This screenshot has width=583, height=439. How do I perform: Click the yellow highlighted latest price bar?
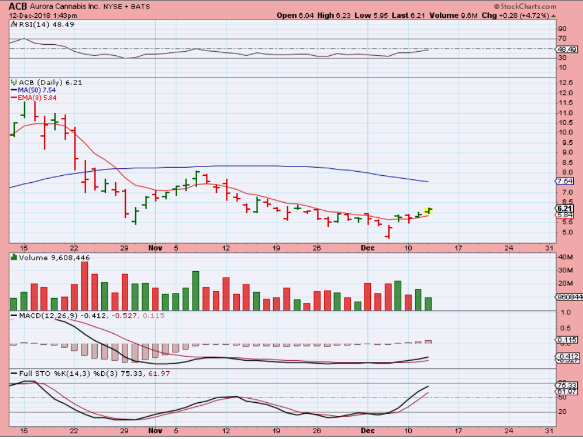coord(428,210)
